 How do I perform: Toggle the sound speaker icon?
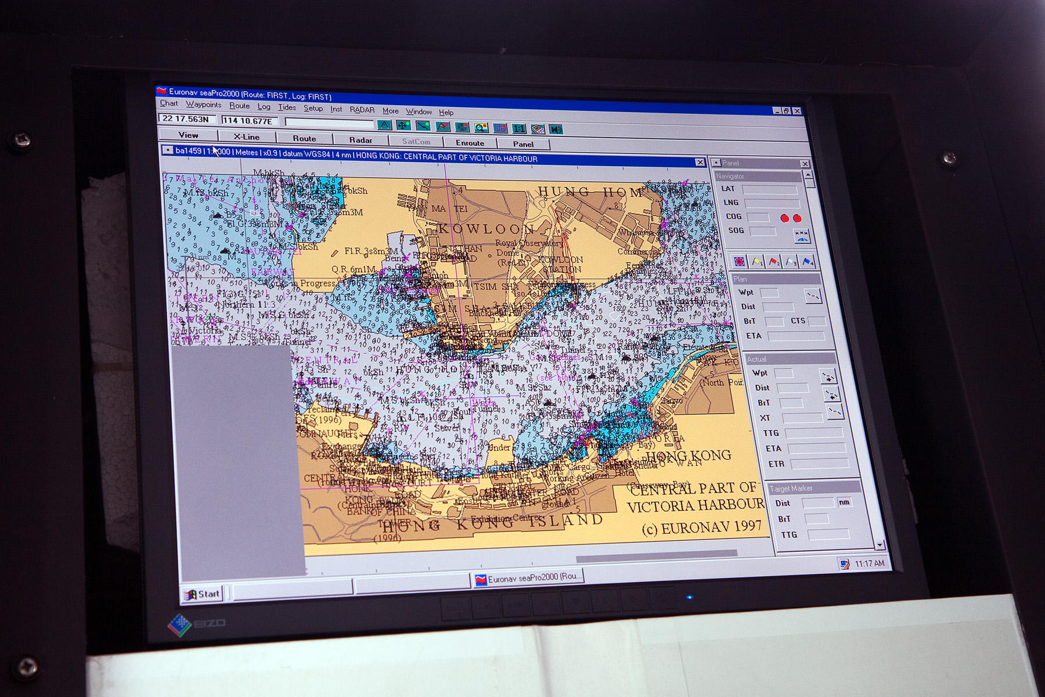tap(556, 130)
